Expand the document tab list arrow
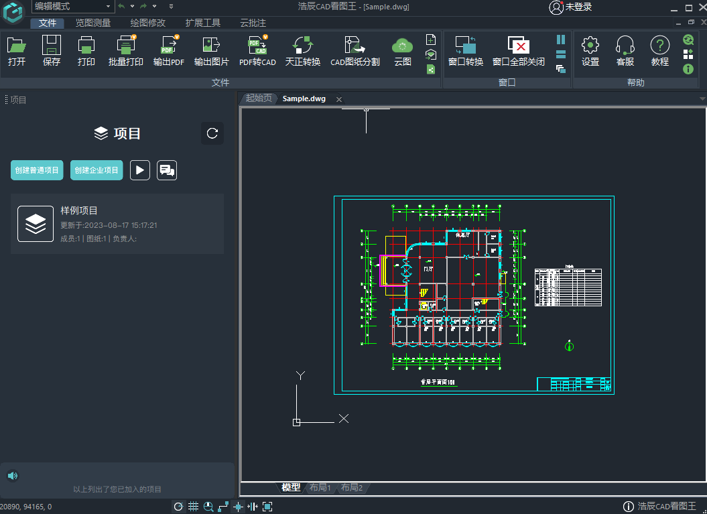 point(702,99)
